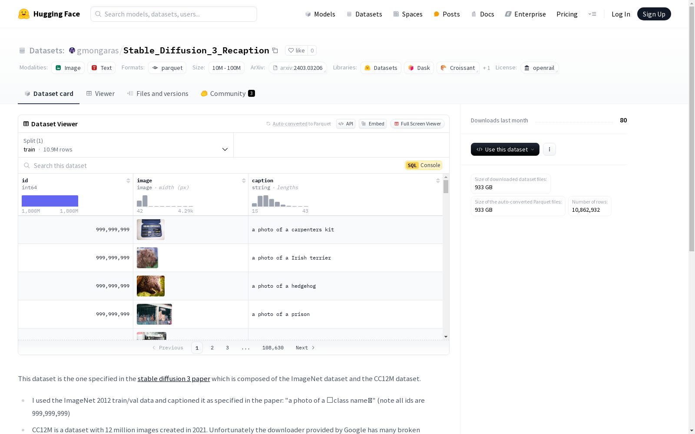Click the Auto-converted link

pyautogui.click(x=290, y=124)
